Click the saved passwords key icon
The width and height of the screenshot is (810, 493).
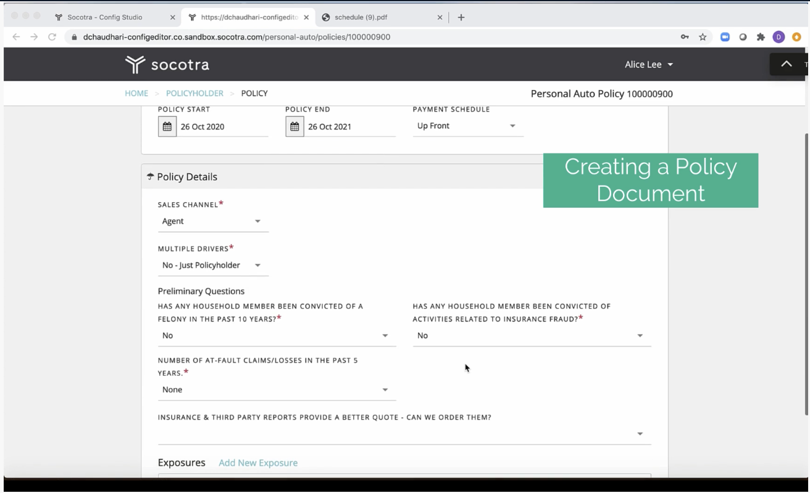685,37
